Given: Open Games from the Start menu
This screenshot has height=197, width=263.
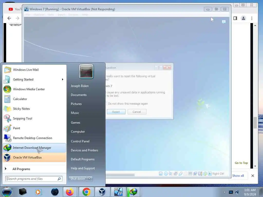Looking at the screenshot, I should [76, 123].
